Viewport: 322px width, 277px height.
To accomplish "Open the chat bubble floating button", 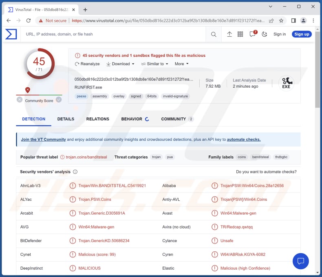I will click(301, 261).
